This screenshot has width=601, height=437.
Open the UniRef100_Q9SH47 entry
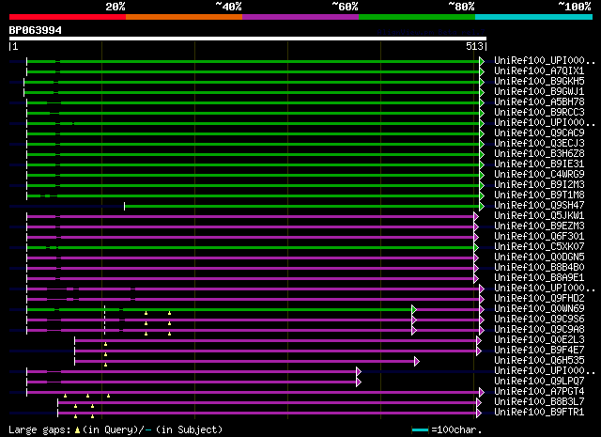(539, 206)
